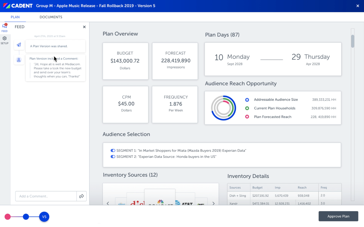Image resolution: width=364 pixels, height=227 pixels.
Task: Close the Feed panel
Action: [84, 27]
